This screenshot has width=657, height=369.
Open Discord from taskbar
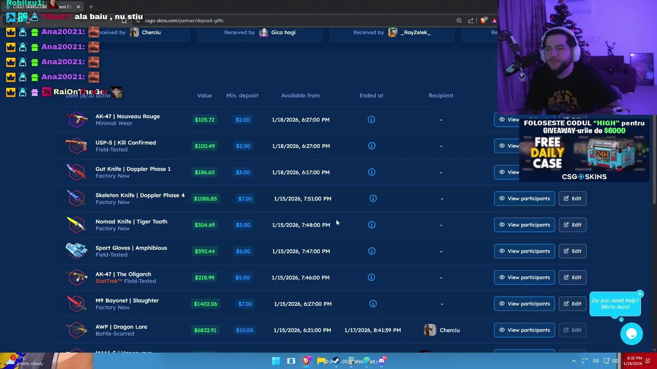click(382, 361)
